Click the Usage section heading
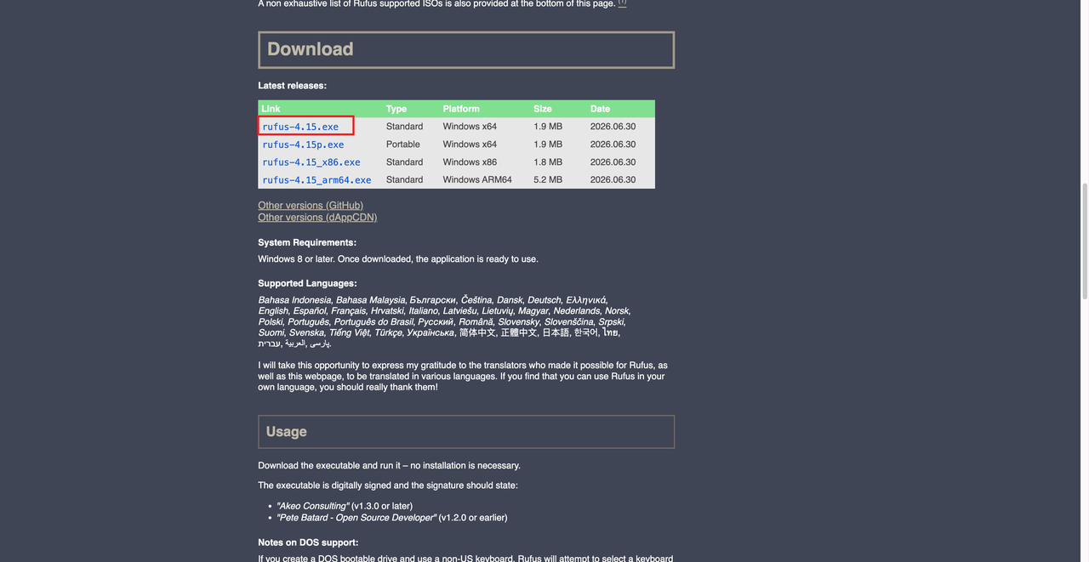1089x562 pixels. pos(466,431)
